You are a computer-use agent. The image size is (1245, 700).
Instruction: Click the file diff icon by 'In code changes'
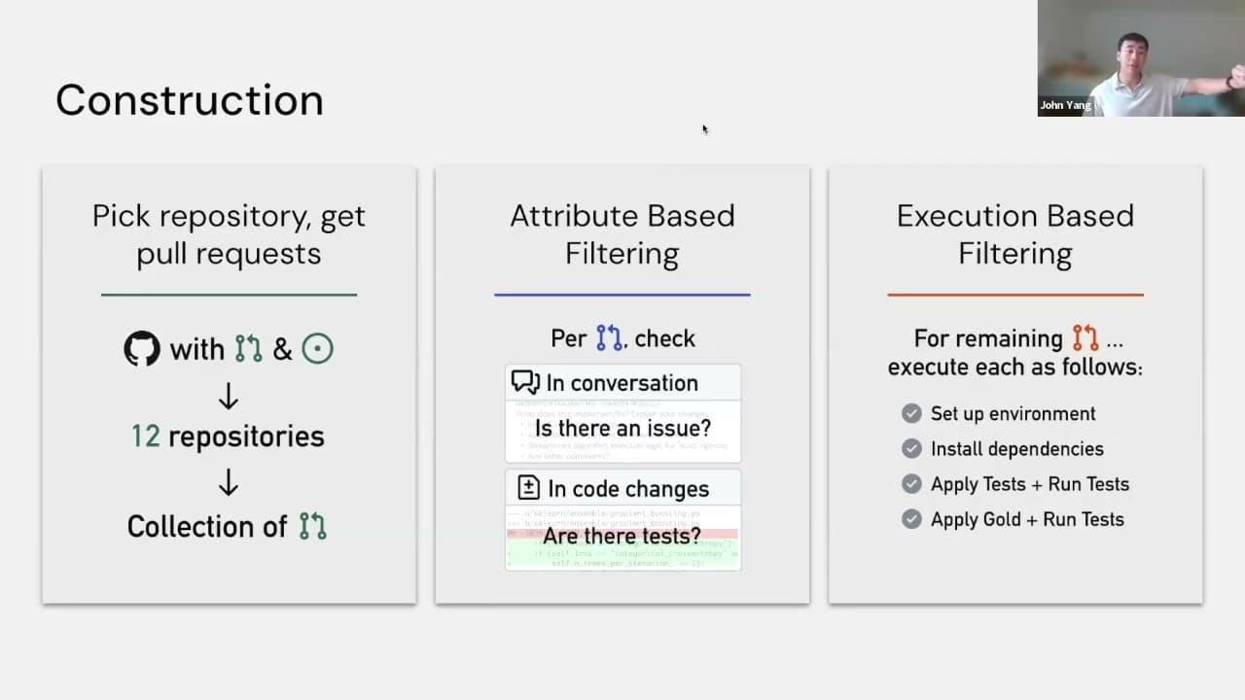tap(528, 488)
